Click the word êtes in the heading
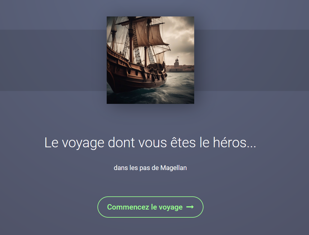Image resolution: width=309 pixels, height=235 pixels. pos(183,142)
